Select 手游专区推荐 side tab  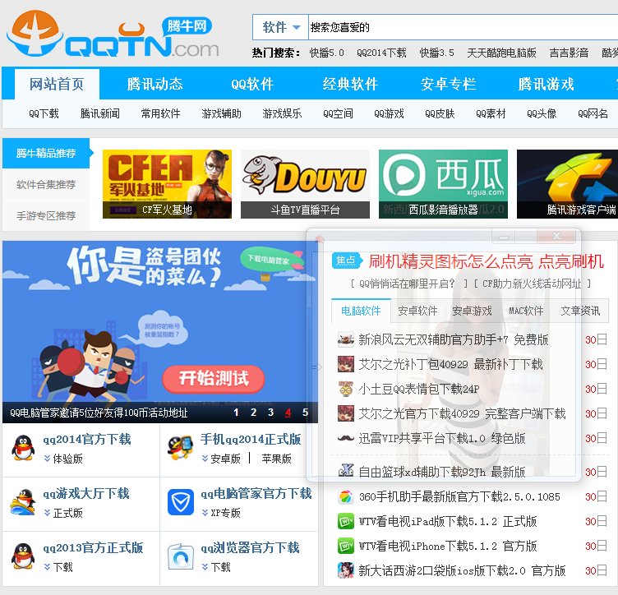[46, 215]
